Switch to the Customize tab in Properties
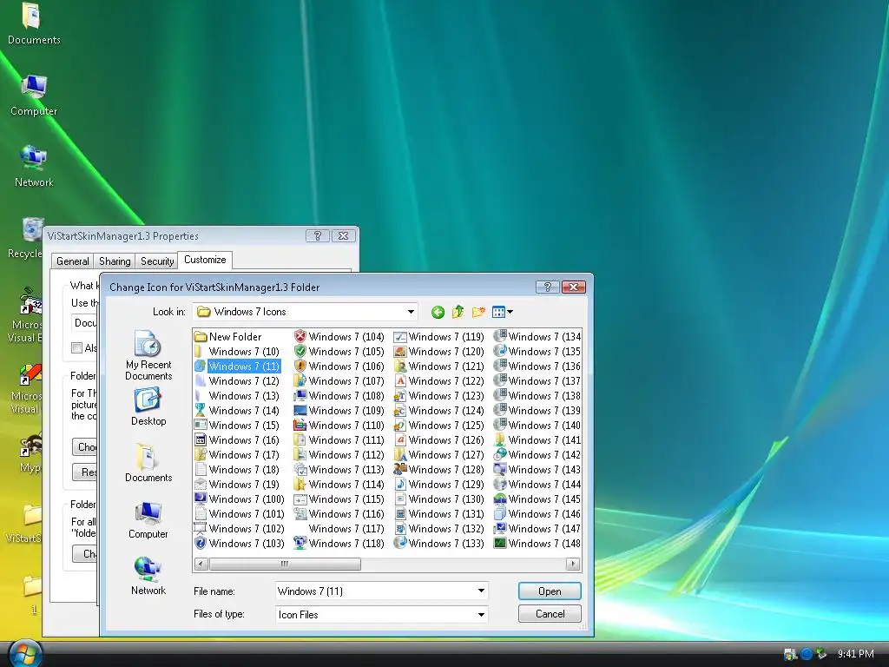 [205, 260]
